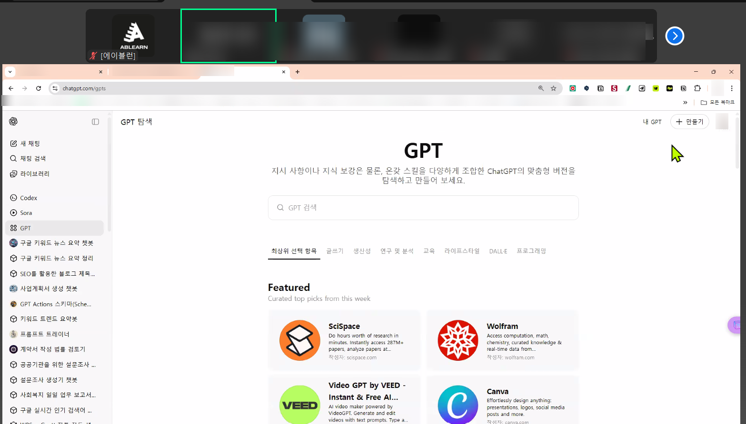This screenshot has width=746, height=424.
Task: Switch to the 생산성 tab
Action: click(362, 251)
